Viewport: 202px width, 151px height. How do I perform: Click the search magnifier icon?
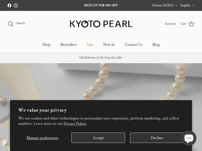coord(11,24)
